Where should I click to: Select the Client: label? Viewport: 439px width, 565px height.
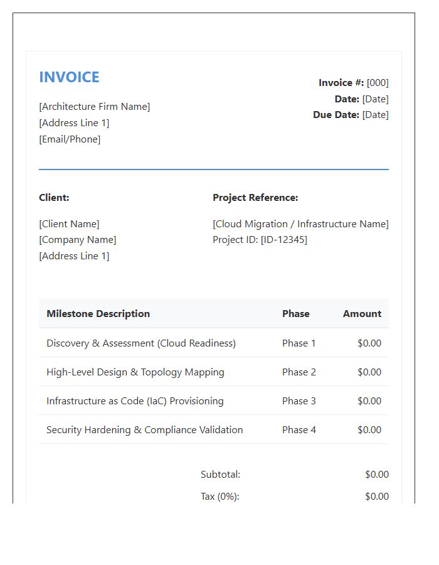pos(54,198)
